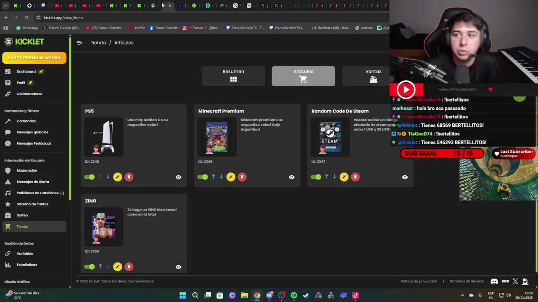The image size is (538, 302).
Task: Move Minecraft Premium item up
Action: [x=214, y=177]
